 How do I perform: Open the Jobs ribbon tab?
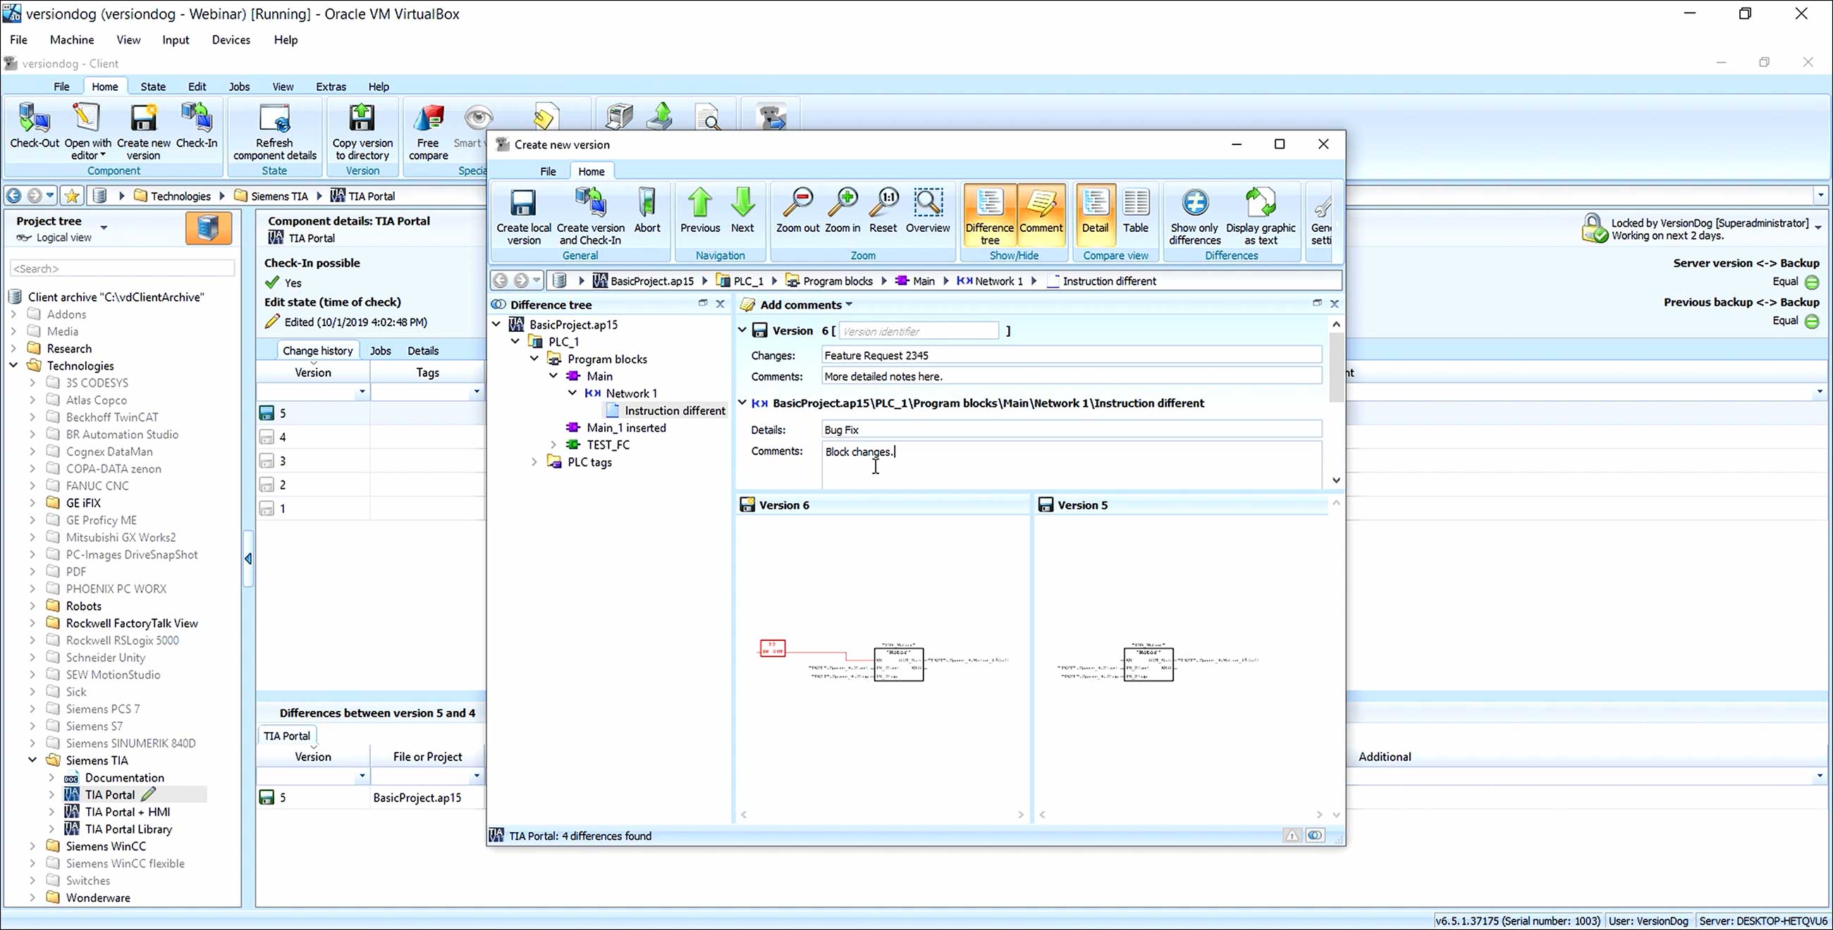click(239, 87)
